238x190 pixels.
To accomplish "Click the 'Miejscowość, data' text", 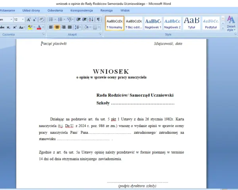I will (x=168, y=44).
